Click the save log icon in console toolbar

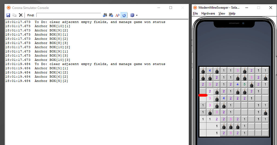pos(8,15)
